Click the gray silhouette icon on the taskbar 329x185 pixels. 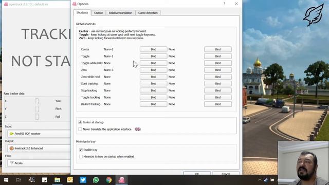[x=32, y=180]
